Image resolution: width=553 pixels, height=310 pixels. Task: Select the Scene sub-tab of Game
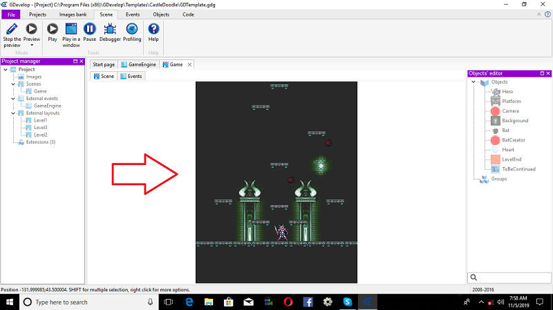pyautogui.click(x=104, y=76)
